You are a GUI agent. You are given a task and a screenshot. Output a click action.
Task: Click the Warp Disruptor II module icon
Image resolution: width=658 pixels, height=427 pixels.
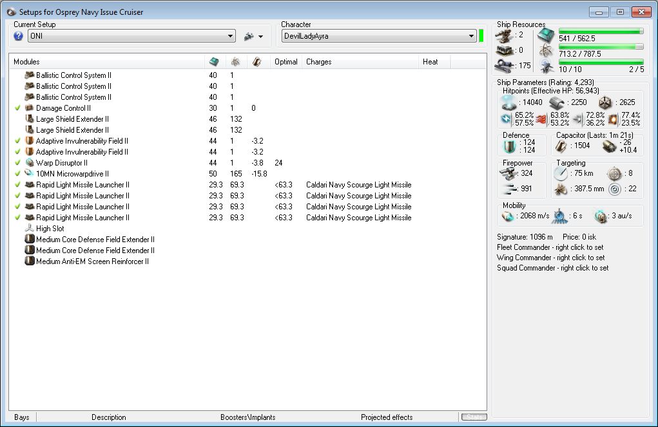pyautogui.click(x=29, y=163)
